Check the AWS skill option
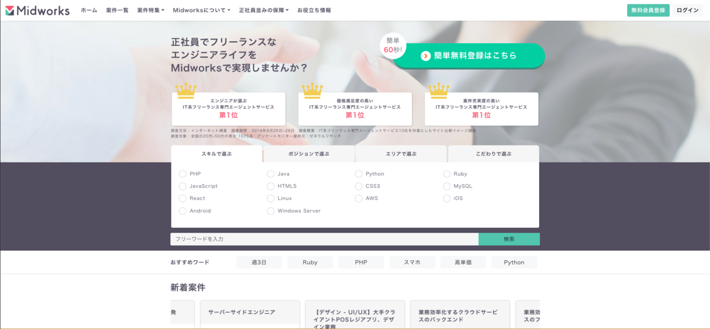The width and height of the screenshot is (710, 329). coord(359,198)
